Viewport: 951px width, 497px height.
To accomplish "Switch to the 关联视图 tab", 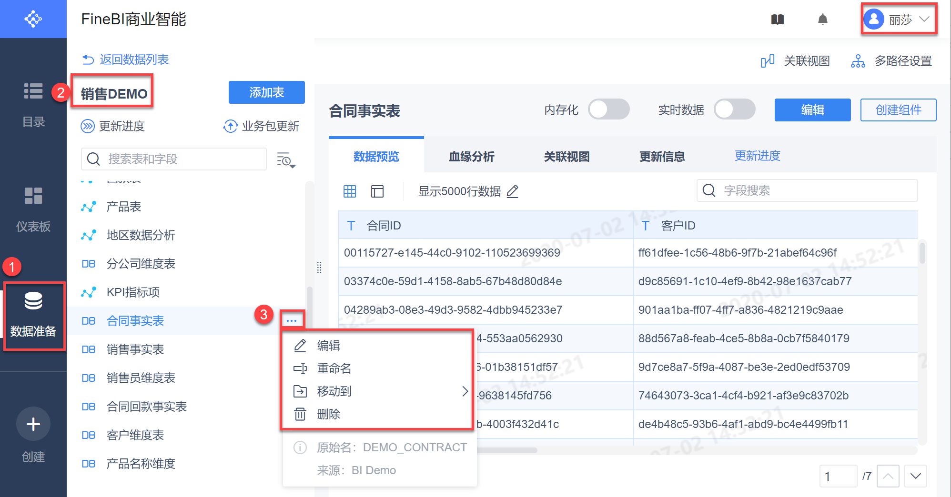I will (x=567, y=156).
